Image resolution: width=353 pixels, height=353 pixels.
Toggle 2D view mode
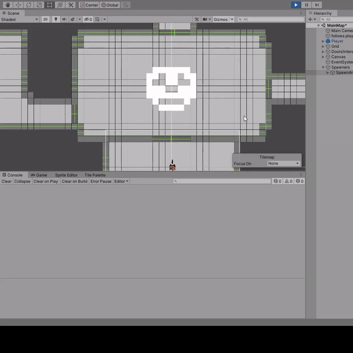(x=45, y=19)
